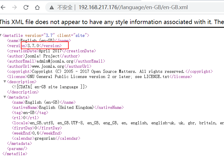Select the params empty tag
Screen dimensions: 224x162
17,149
